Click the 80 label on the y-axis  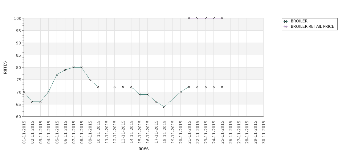[x=19, y=68]
